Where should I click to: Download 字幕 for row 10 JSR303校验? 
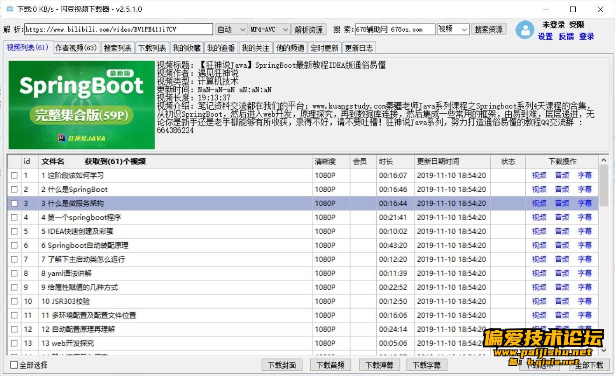pos(585,301)
